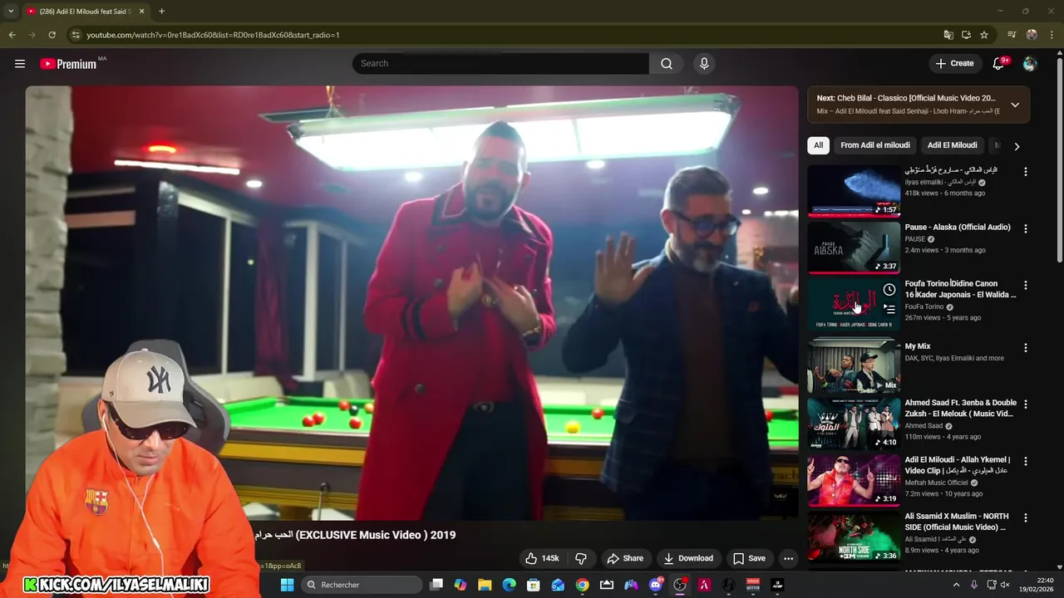Open Ali Ssamid X Muslim NORTH SIDE title
Image resolution: width=1064 pixels, height=598 pixels.
pyautogui.click(x=958, y=522)
